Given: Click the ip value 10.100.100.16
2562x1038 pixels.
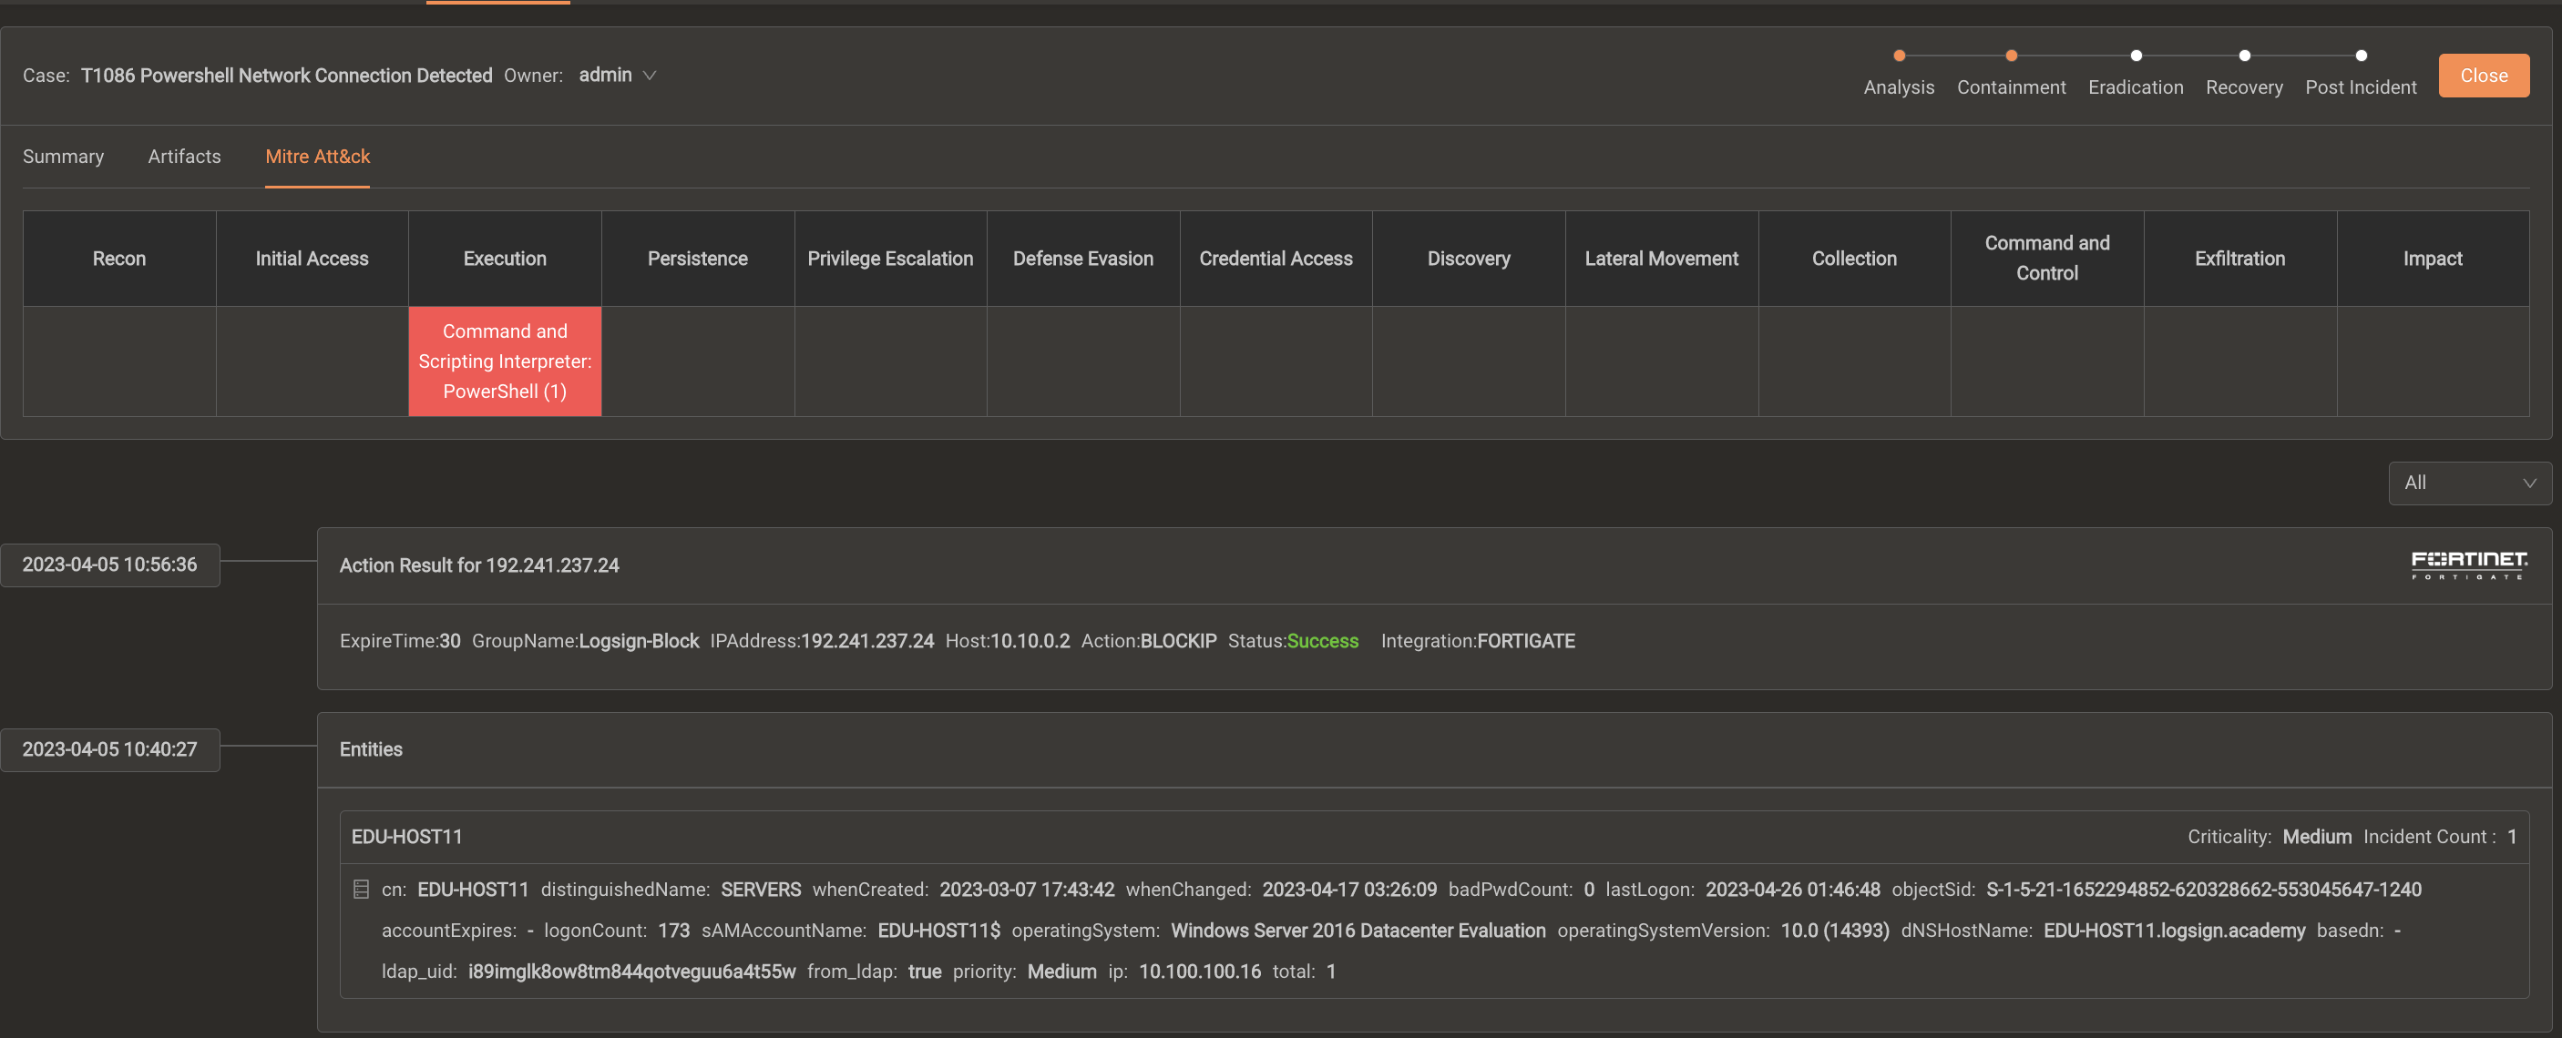Looking at the screenshot, I should tap(1199, 972).
